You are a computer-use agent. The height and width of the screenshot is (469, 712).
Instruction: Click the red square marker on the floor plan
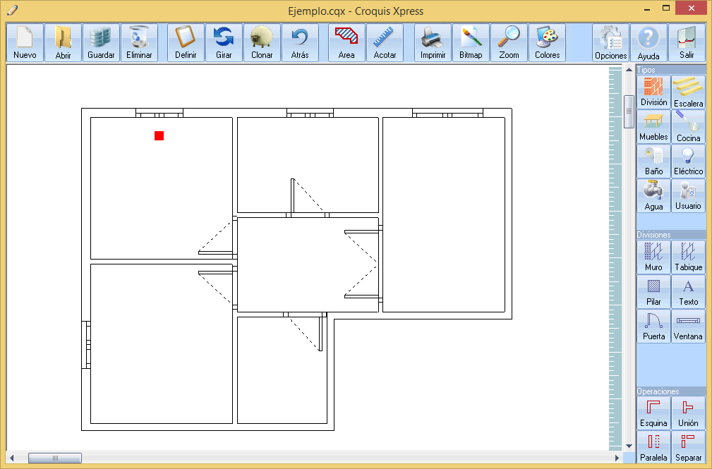click(159, 135)
